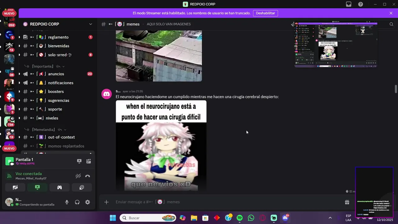Open the Copilot icon in the taskbar

[x=183, y=218]
